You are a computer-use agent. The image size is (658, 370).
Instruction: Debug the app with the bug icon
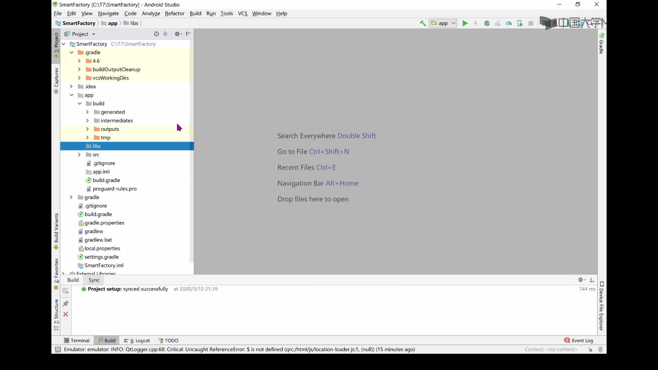(487, 23)
